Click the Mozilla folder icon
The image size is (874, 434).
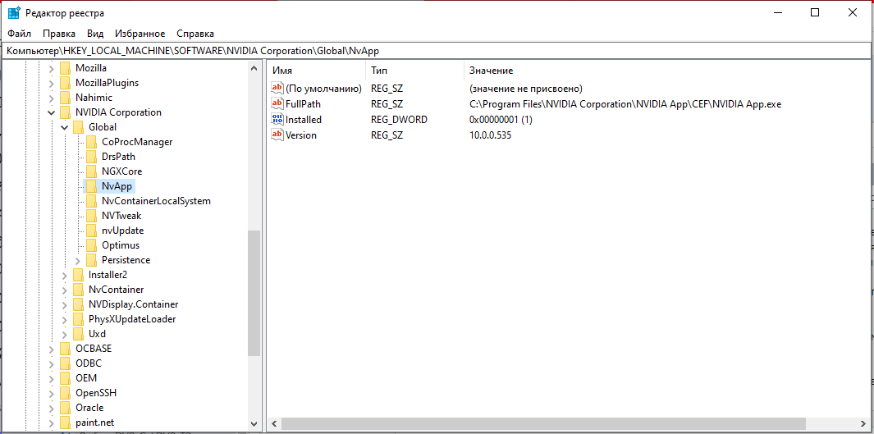point(66,68)
